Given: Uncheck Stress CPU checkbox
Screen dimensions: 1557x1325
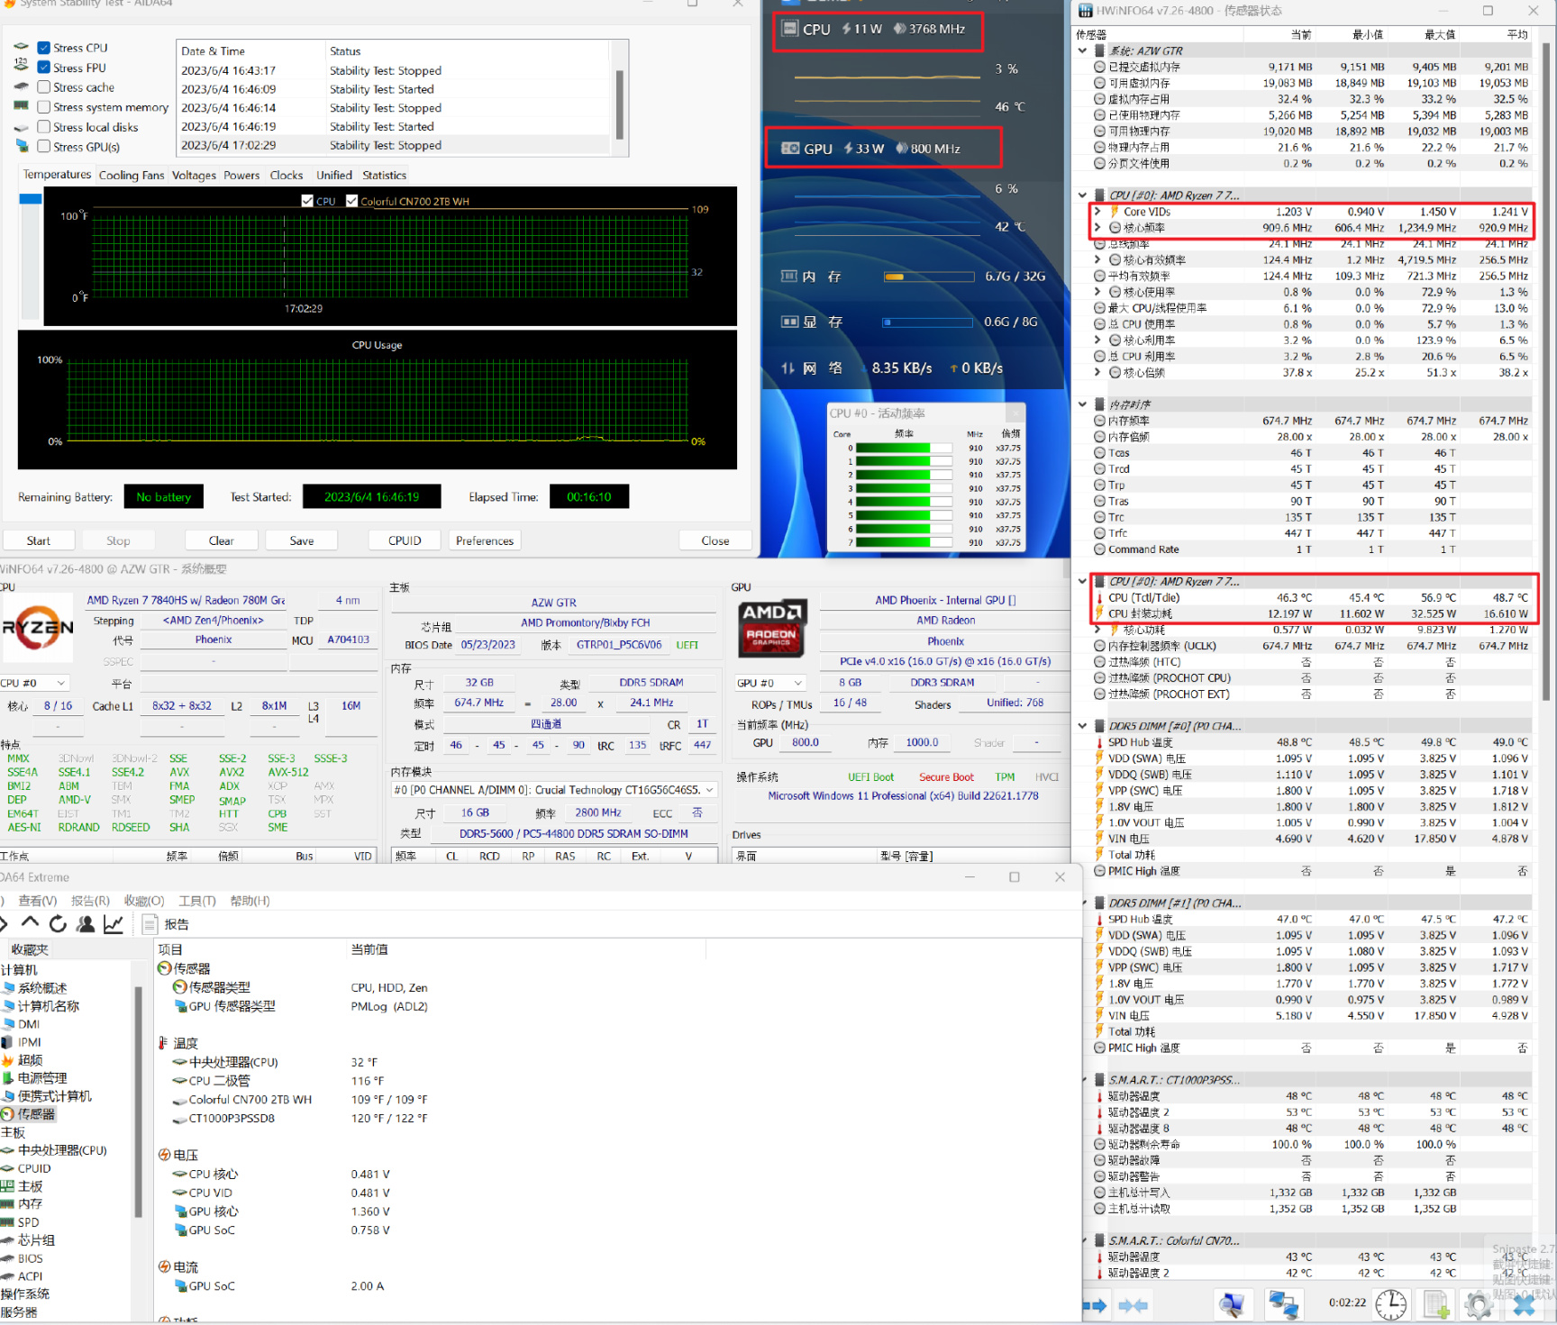Looking at the screenshot, I should [43, 48].
